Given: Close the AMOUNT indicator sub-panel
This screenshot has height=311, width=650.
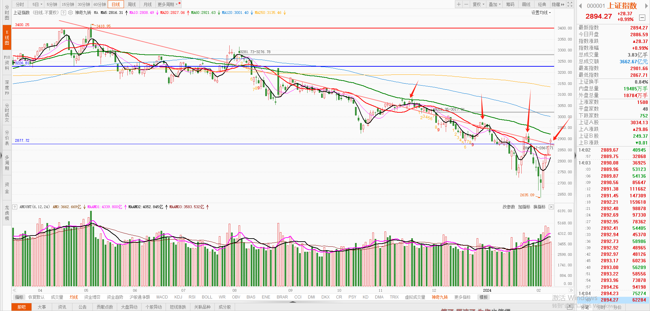Looking at the screenshot, I should click(551, 207).
